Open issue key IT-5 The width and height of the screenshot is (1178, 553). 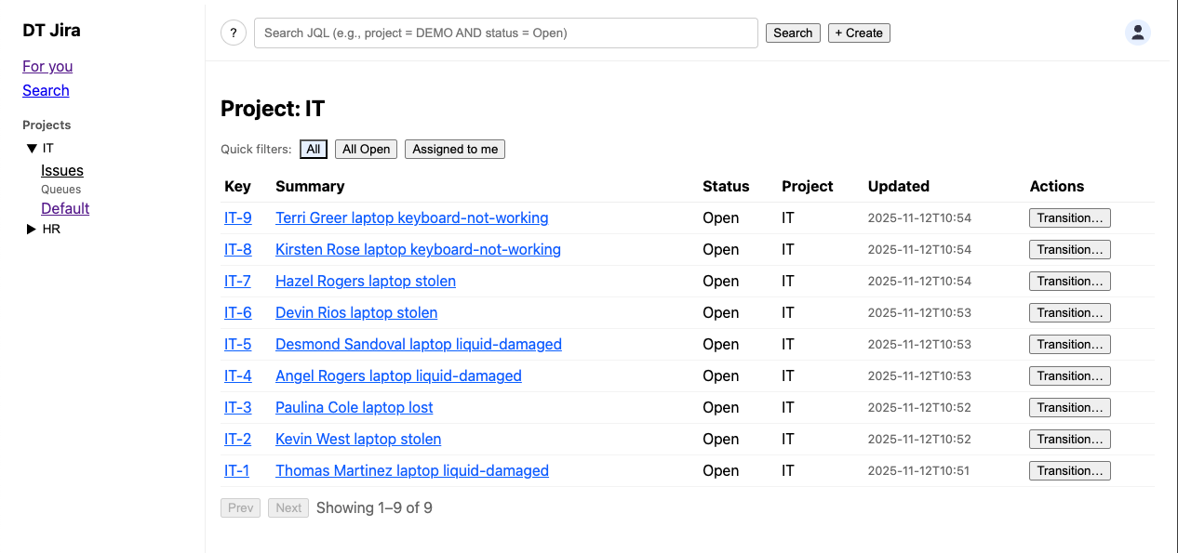(237, 344)
